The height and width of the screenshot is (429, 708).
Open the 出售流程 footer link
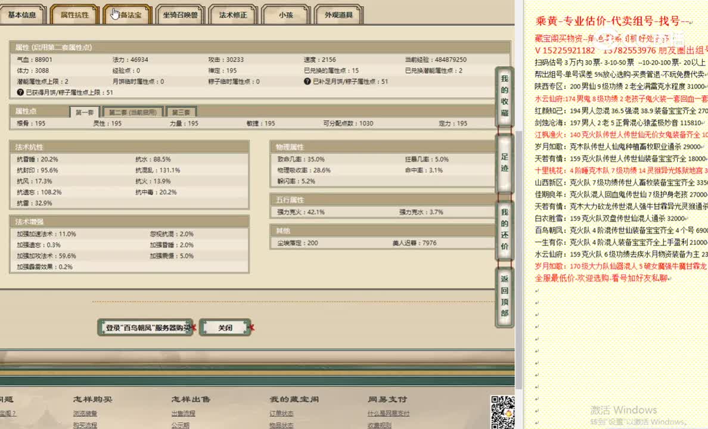point(184,413)
